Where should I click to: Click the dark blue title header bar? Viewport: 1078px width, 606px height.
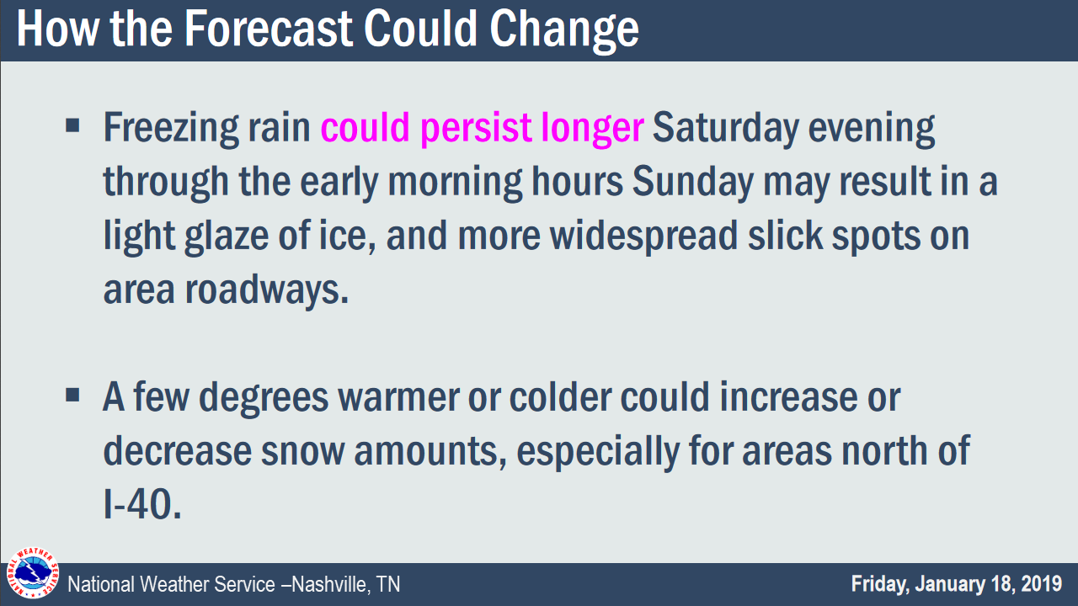click(x=539, y=30)
